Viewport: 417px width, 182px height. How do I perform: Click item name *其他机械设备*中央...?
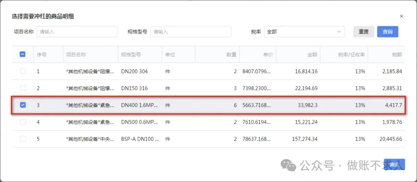tap(90, 139)
